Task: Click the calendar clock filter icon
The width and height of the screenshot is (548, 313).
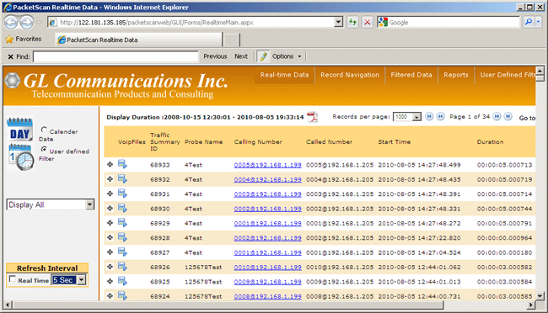Action: pos(21,157)
